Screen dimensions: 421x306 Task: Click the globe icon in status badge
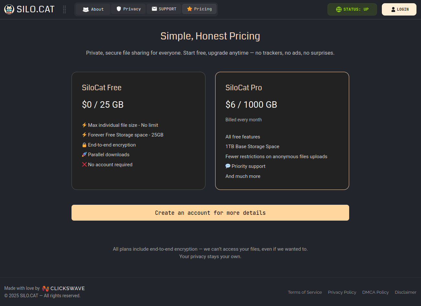[x=339, y=9]
